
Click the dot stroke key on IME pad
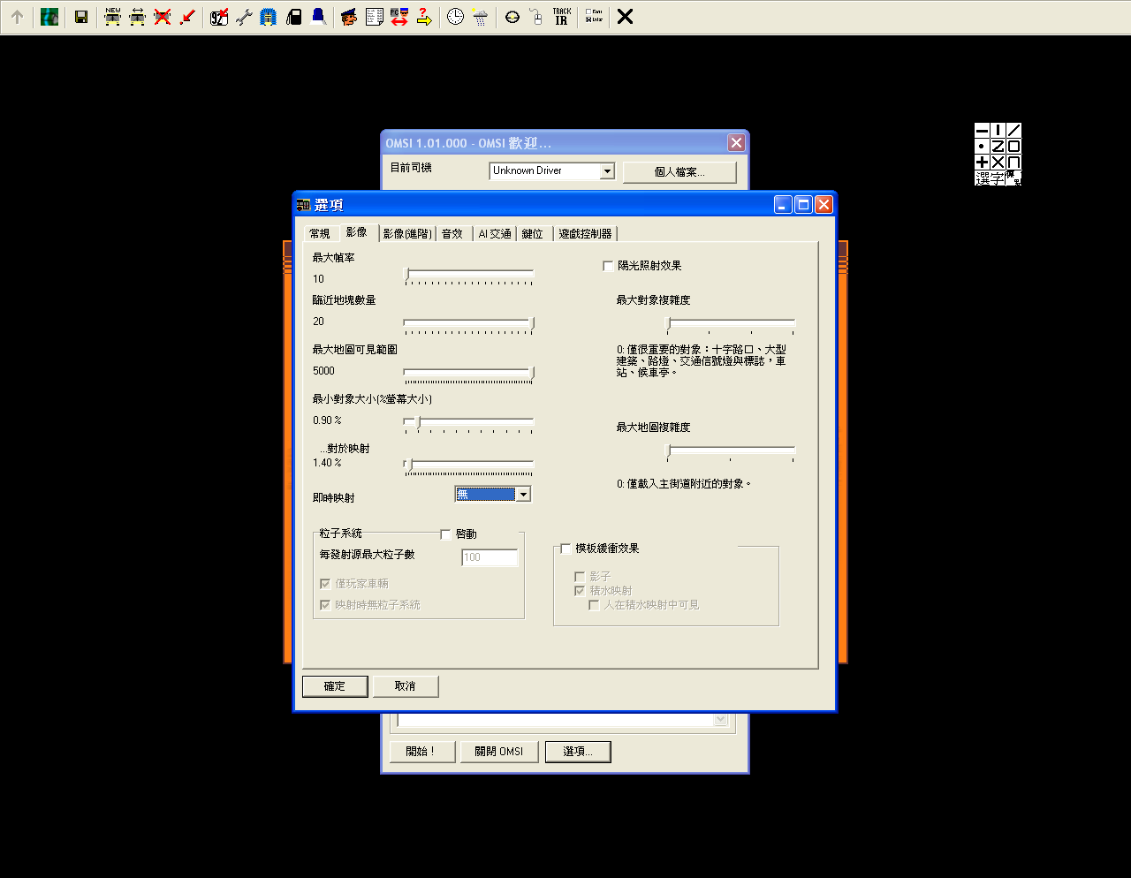point(982,147)
